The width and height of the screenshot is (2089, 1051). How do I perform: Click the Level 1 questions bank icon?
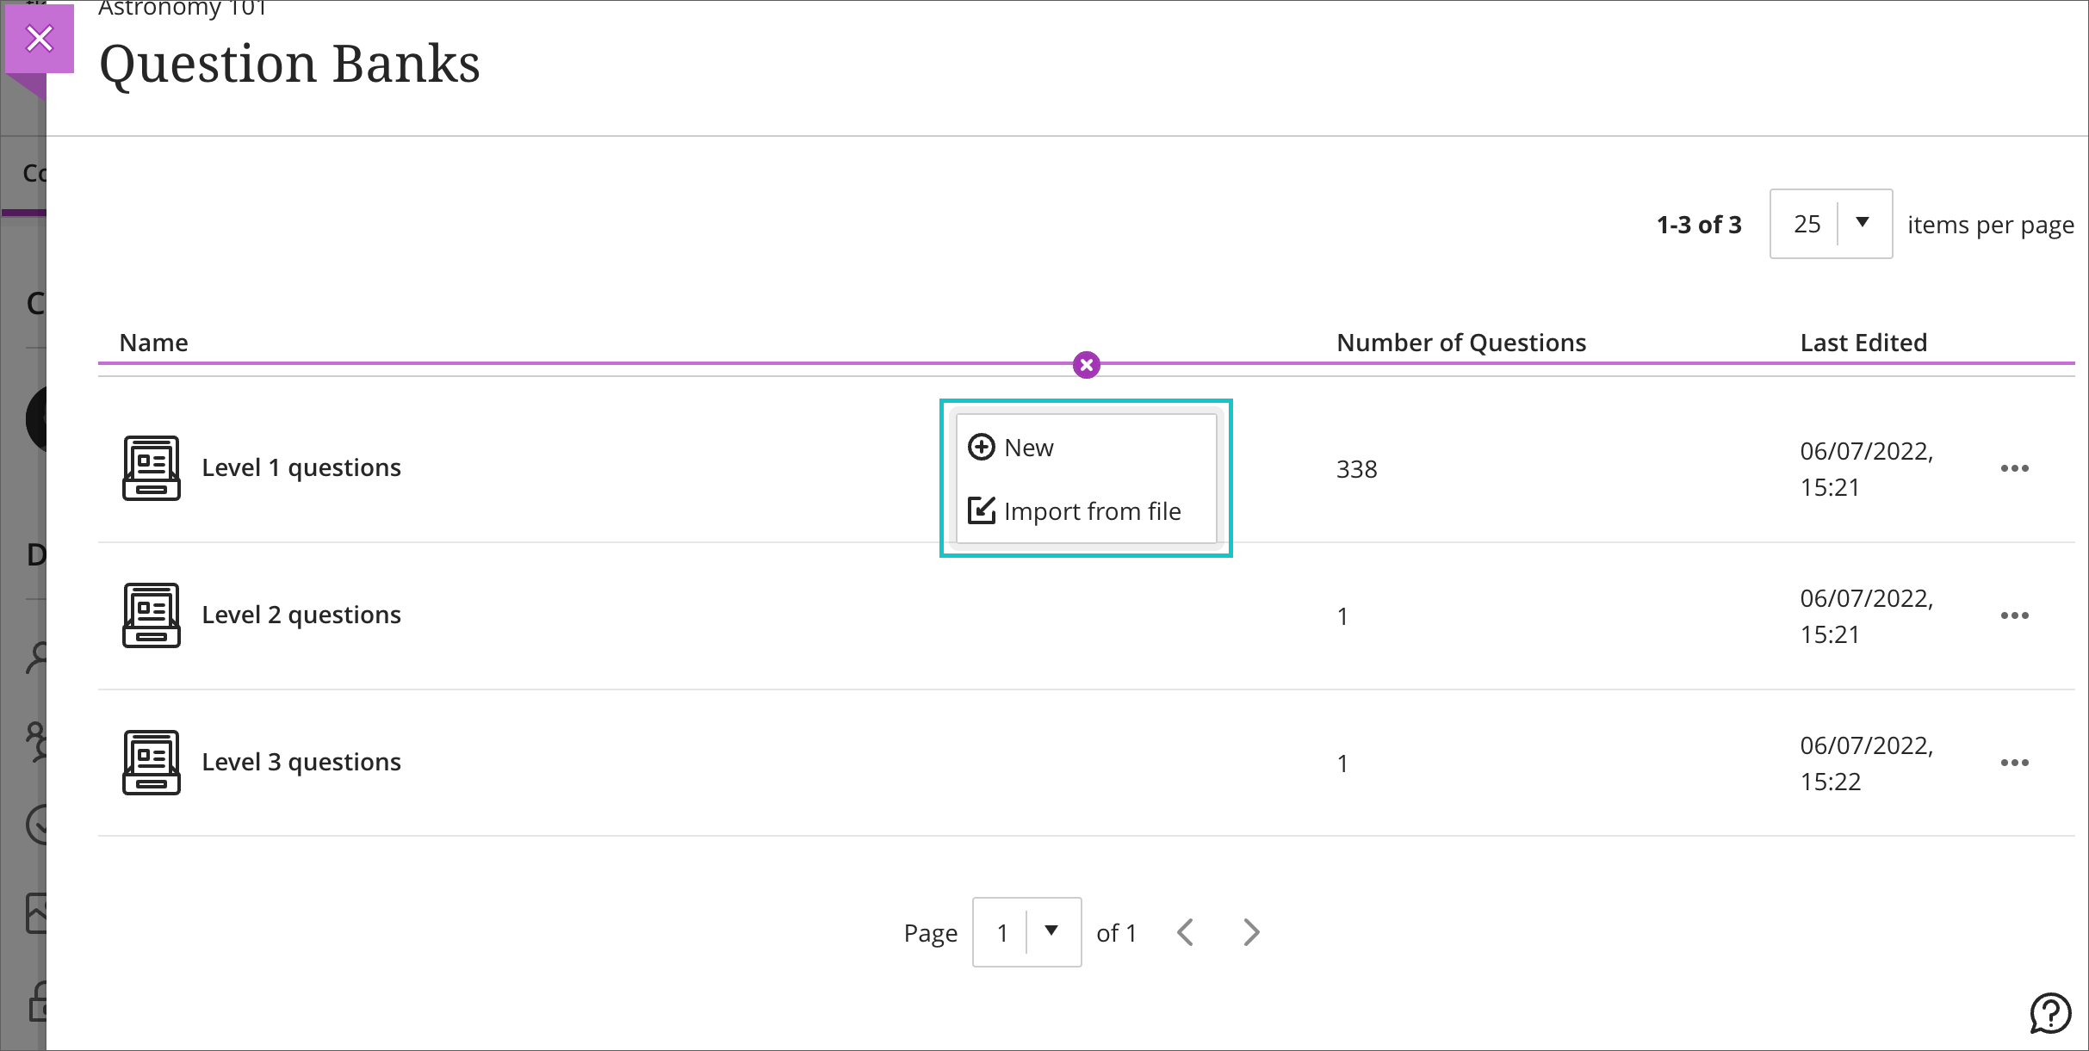[x=152, y=468]
